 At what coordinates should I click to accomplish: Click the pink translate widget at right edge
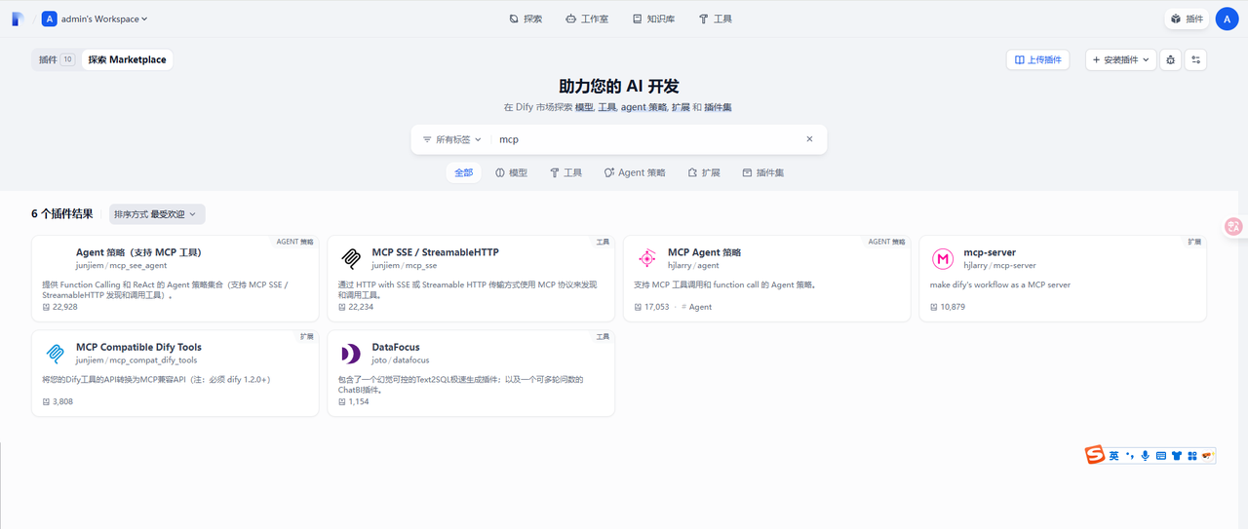(x=1234, y=226)
